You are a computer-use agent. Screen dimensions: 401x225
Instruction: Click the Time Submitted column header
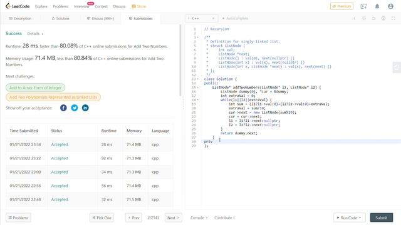tap(24, 131)
